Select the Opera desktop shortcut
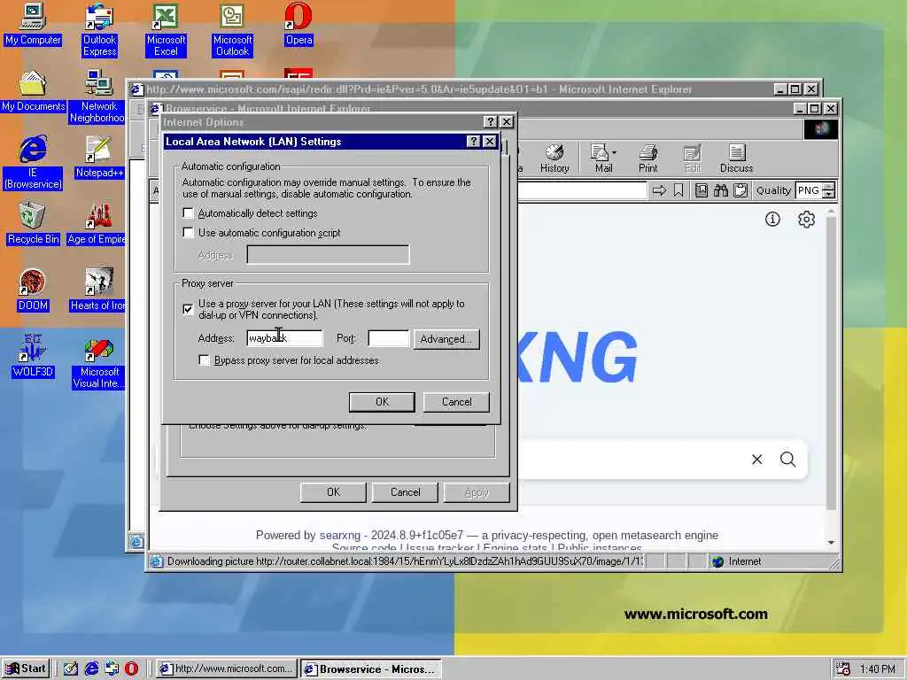 point(298,26)
